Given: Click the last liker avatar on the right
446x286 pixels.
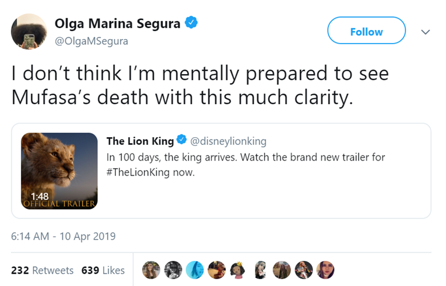Looking at the screenshot, I should click(326, 270).
